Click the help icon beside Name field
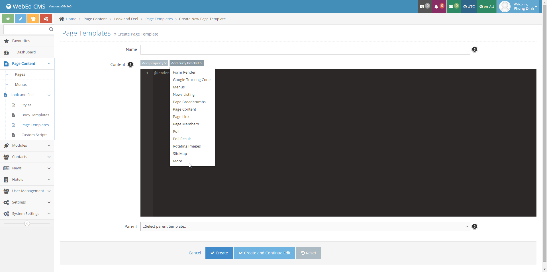547x272 pixels. coord(474,49)
